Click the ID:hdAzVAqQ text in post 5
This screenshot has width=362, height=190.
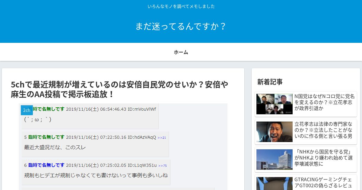click(x=142, y=137)
